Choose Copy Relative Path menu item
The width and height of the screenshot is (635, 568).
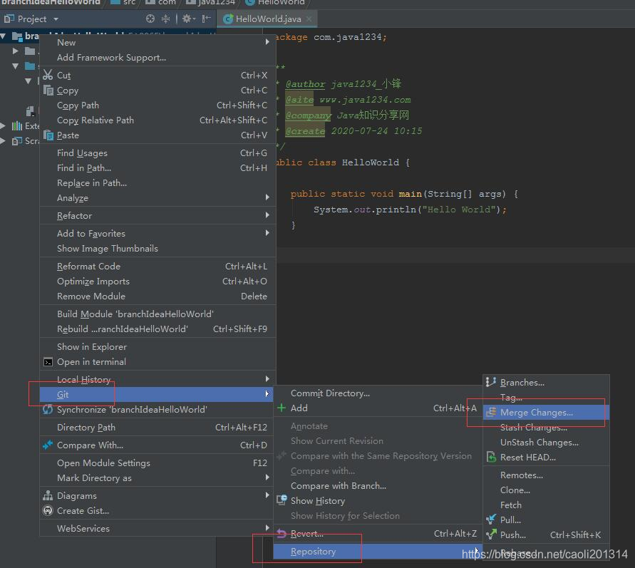click(x=156, y=120)
